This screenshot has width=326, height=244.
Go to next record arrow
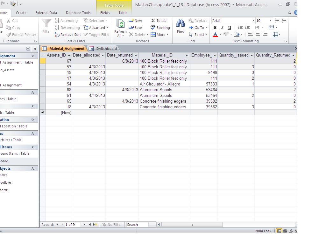coord(84,225)
